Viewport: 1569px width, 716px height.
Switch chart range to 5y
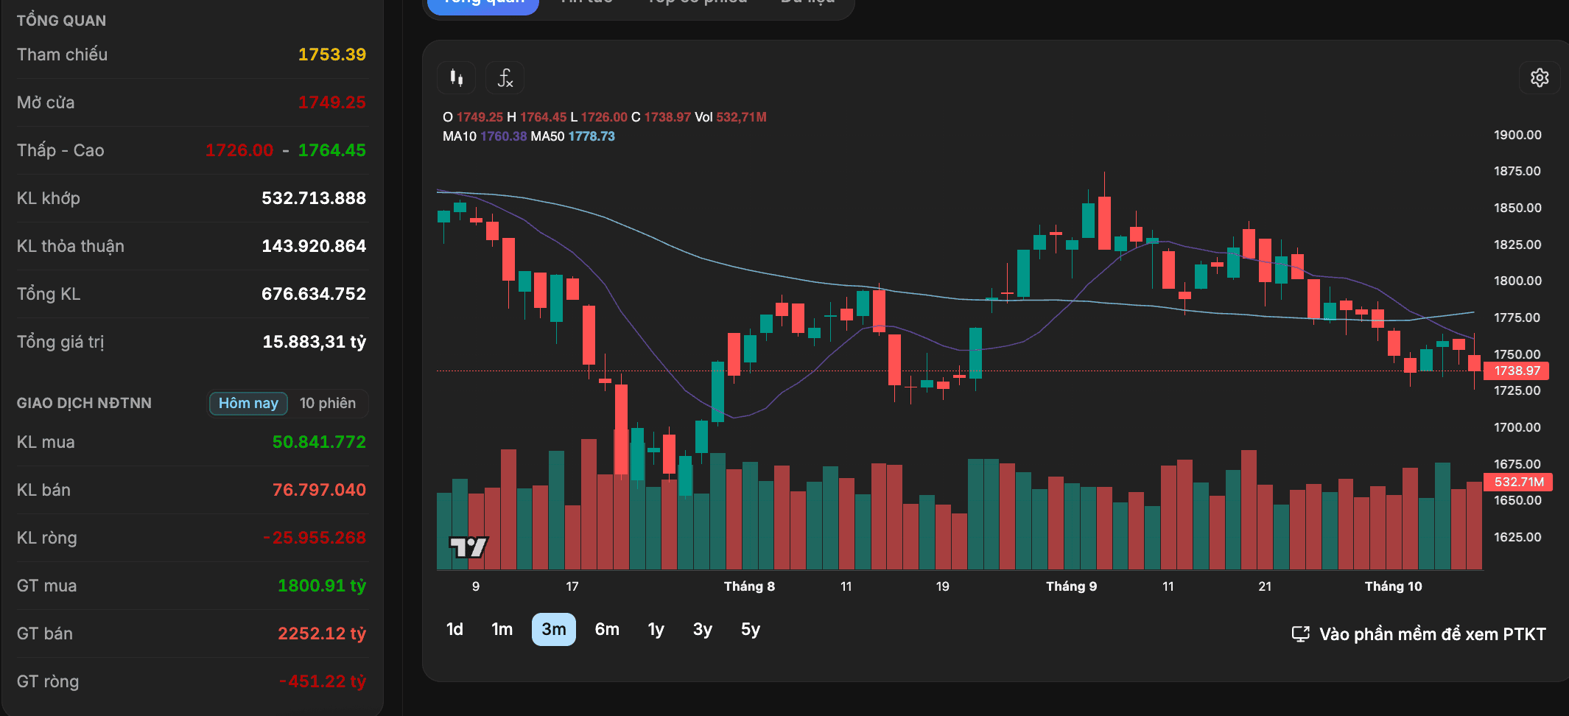(x=751, y=629)
